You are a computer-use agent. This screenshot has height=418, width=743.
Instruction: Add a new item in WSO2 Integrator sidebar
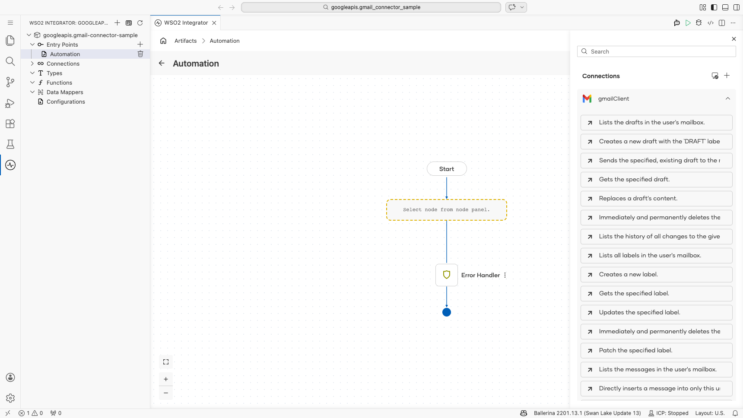(117, 23)
